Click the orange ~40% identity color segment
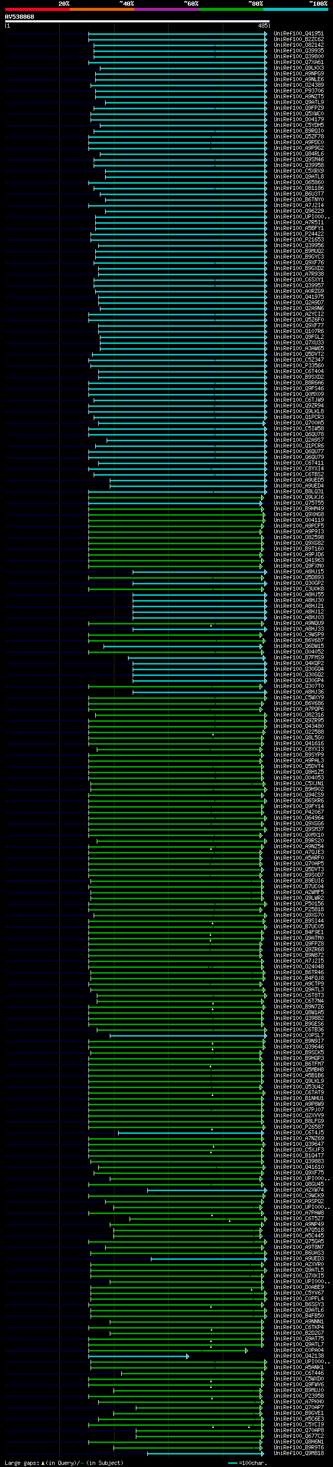 (x=102, y=9)
